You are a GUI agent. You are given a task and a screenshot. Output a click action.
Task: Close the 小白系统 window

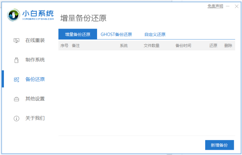[x=236, y=6]
